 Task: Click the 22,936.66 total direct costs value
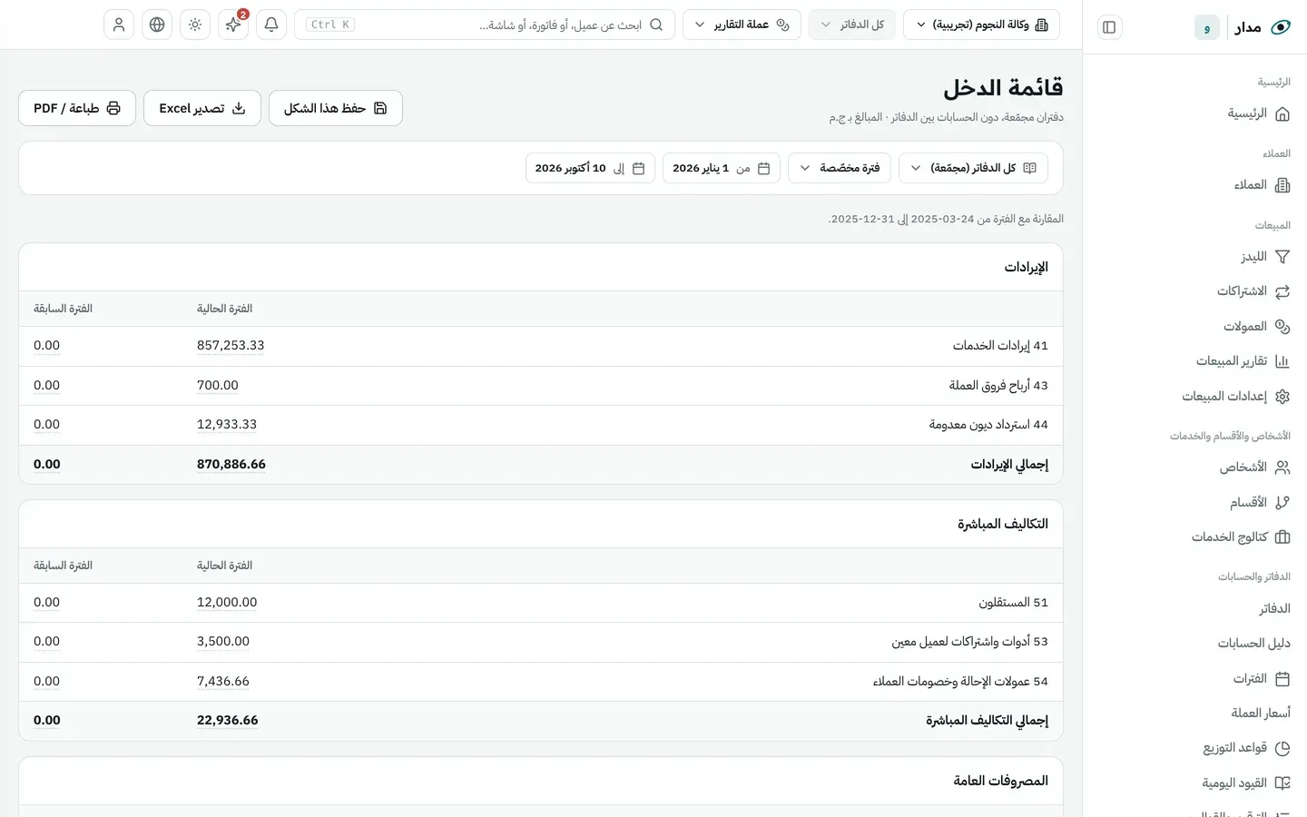[x=228, y=721]
